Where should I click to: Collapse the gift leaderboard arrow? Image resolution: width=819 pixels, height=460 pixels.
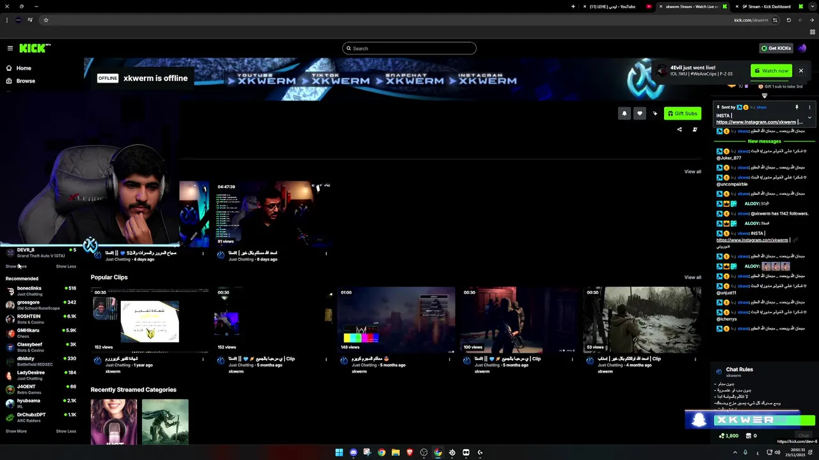point(764,96)
